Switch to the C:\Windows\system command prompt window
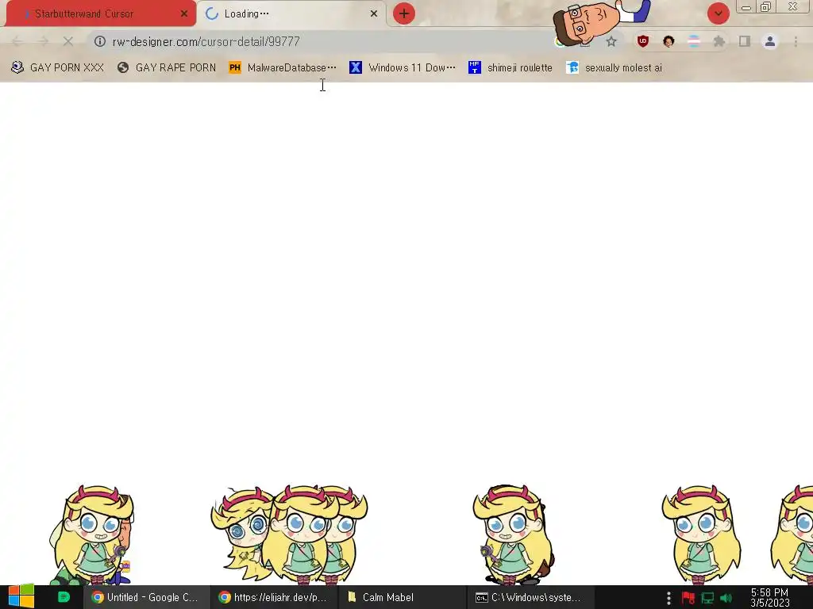 (x=529, y=597)
